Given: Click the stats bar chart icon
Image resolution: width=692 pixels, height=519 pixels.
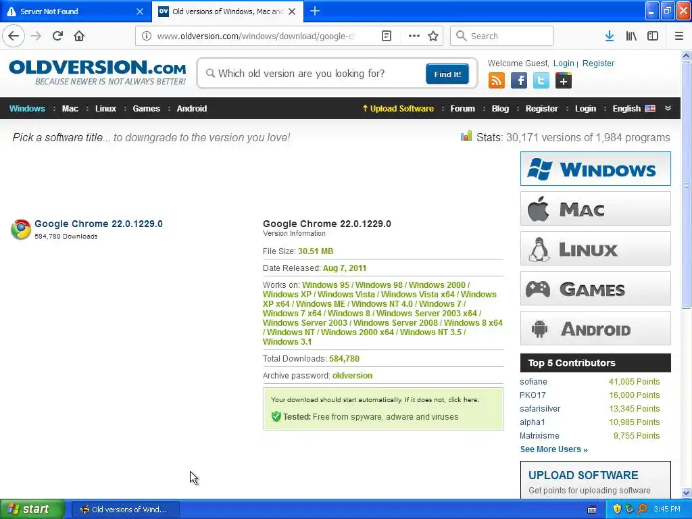Looking at the screenshot, I should coord(466,136).
